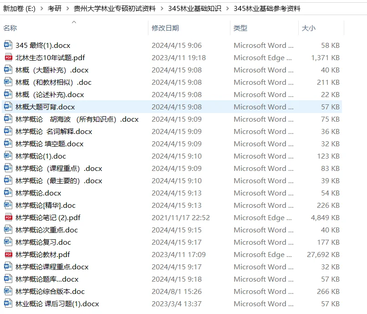The image size is (367, 314).
Task: Click Microsoft Edge type of 林学概论教材.pdf
Action: point(263,254)
